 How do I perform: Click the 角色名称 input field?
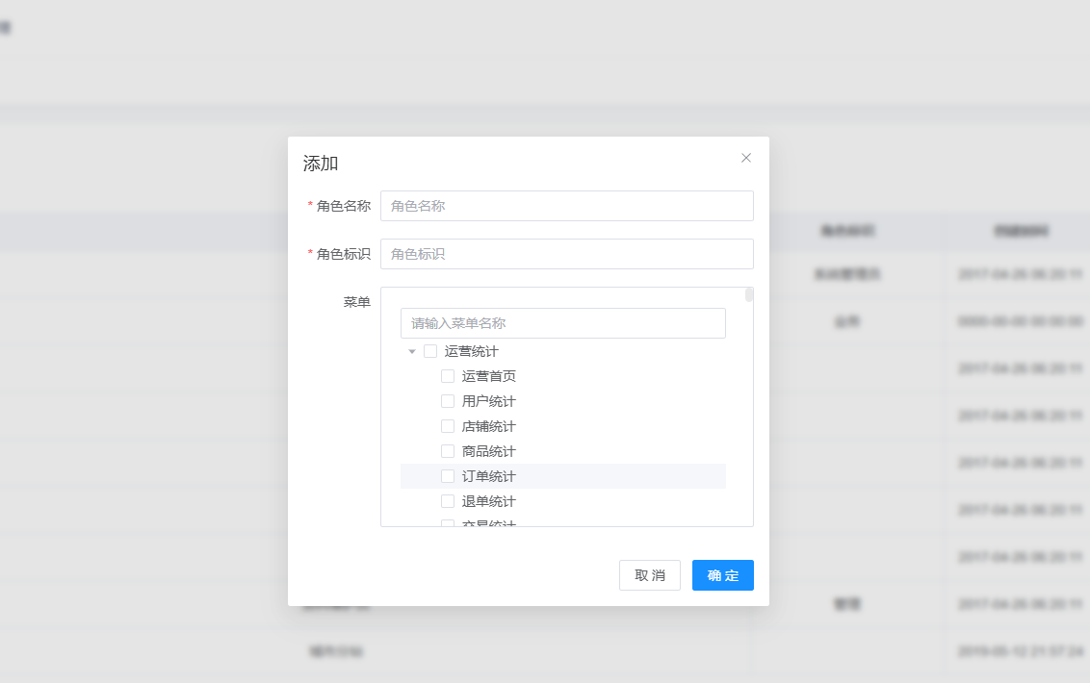coord(566,206)
